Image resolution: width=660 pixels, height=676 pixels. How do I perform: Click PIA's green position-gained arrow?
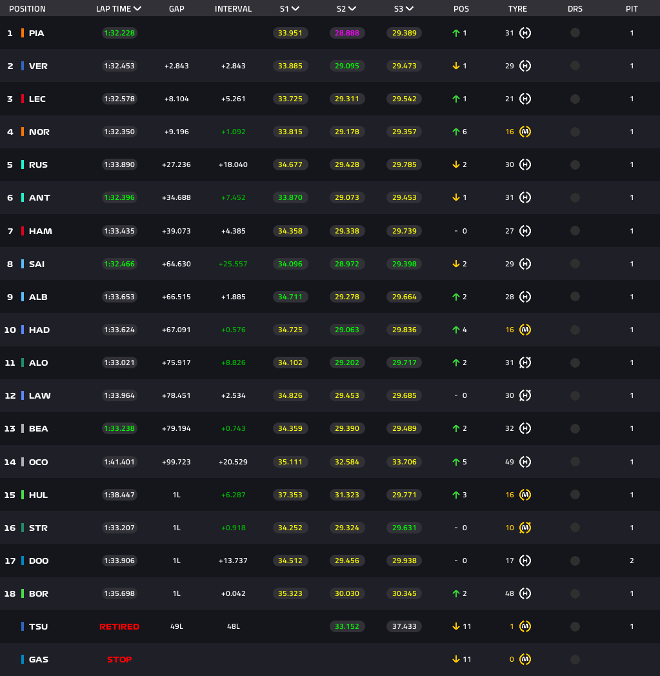(455, 33)
